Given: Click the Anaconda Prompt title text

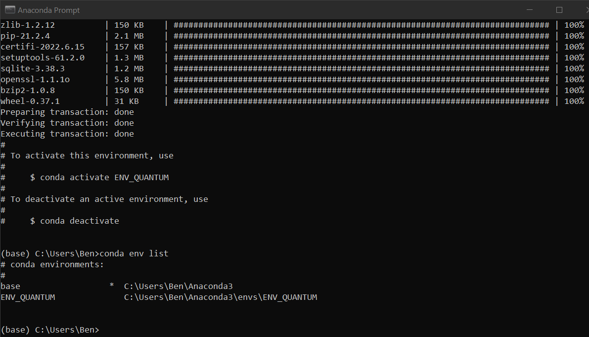Looking at the screenshot, I should [x=48, y=10].
